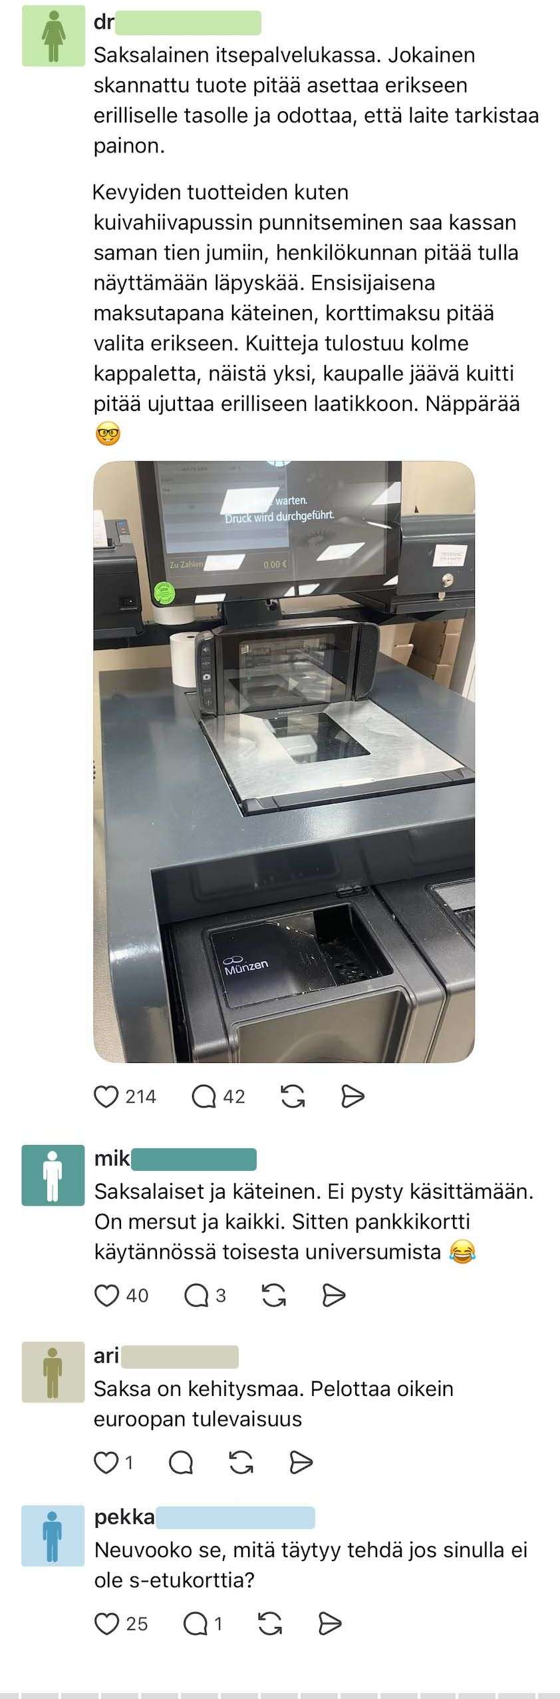The image size is (560, 1699).
Task: Open the self-checkout machine photo
Action: pos(284,761)
